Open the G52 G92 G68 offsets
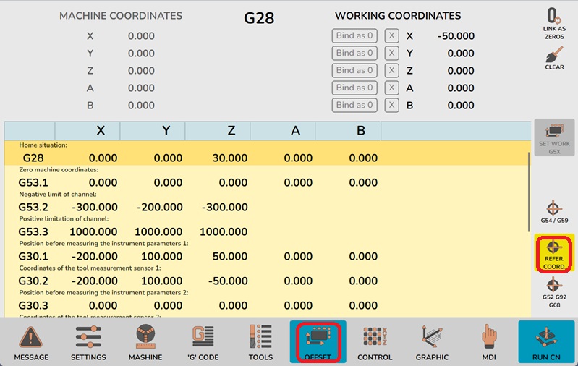The height and width of the screenshot is (366, 578). coord(554,293)
